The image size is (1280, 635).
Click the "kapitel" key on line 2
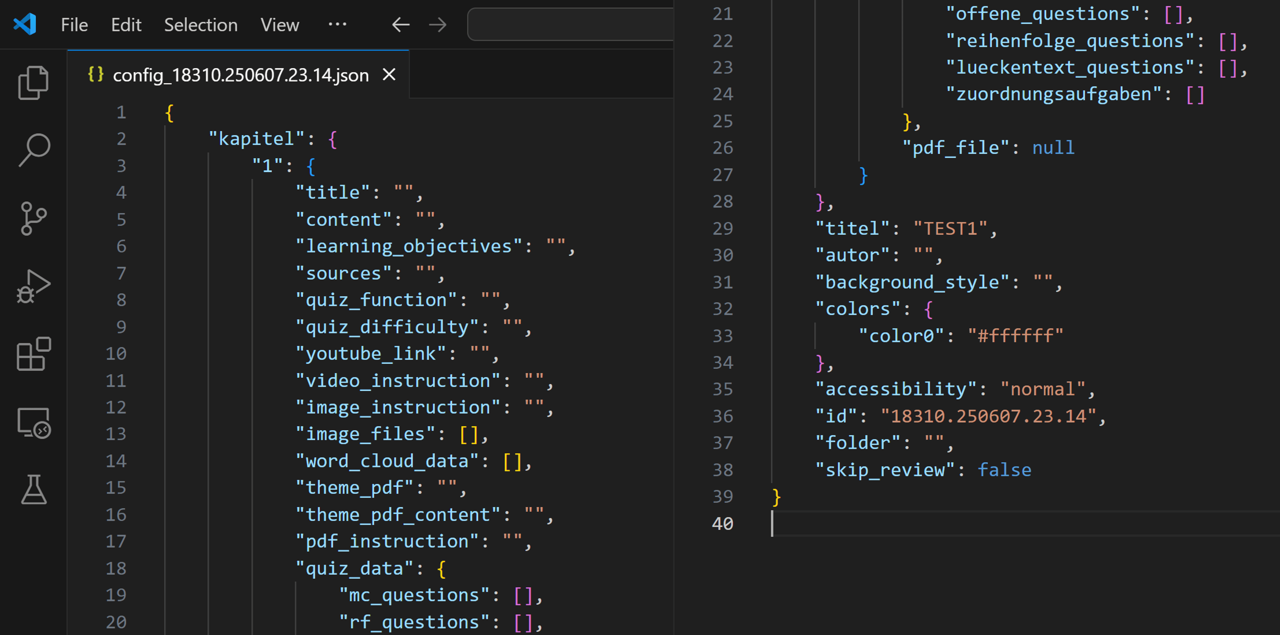(x=257, y=139)
